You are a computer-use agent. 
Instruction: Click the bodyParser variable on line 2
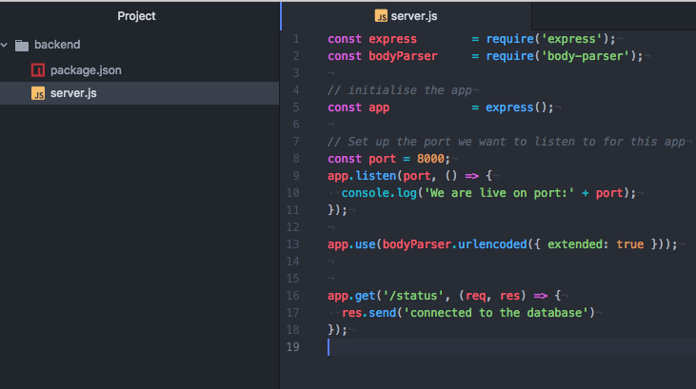(x=403, y=56)
